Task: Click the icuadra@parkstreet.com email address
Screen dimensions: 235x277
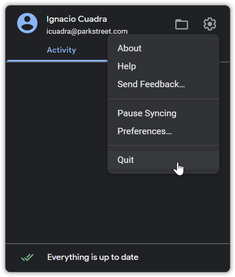Action: coord(87,32)
